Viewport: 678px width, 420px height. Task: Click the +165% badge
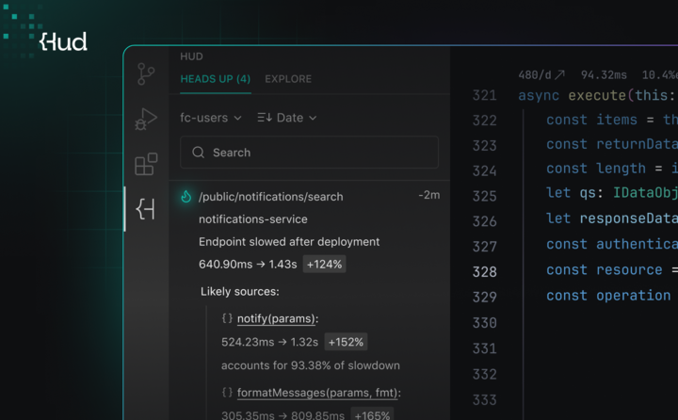[x=372, y=414]
